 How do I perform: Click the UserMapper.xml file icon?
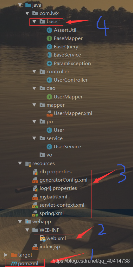coord(49,113)
